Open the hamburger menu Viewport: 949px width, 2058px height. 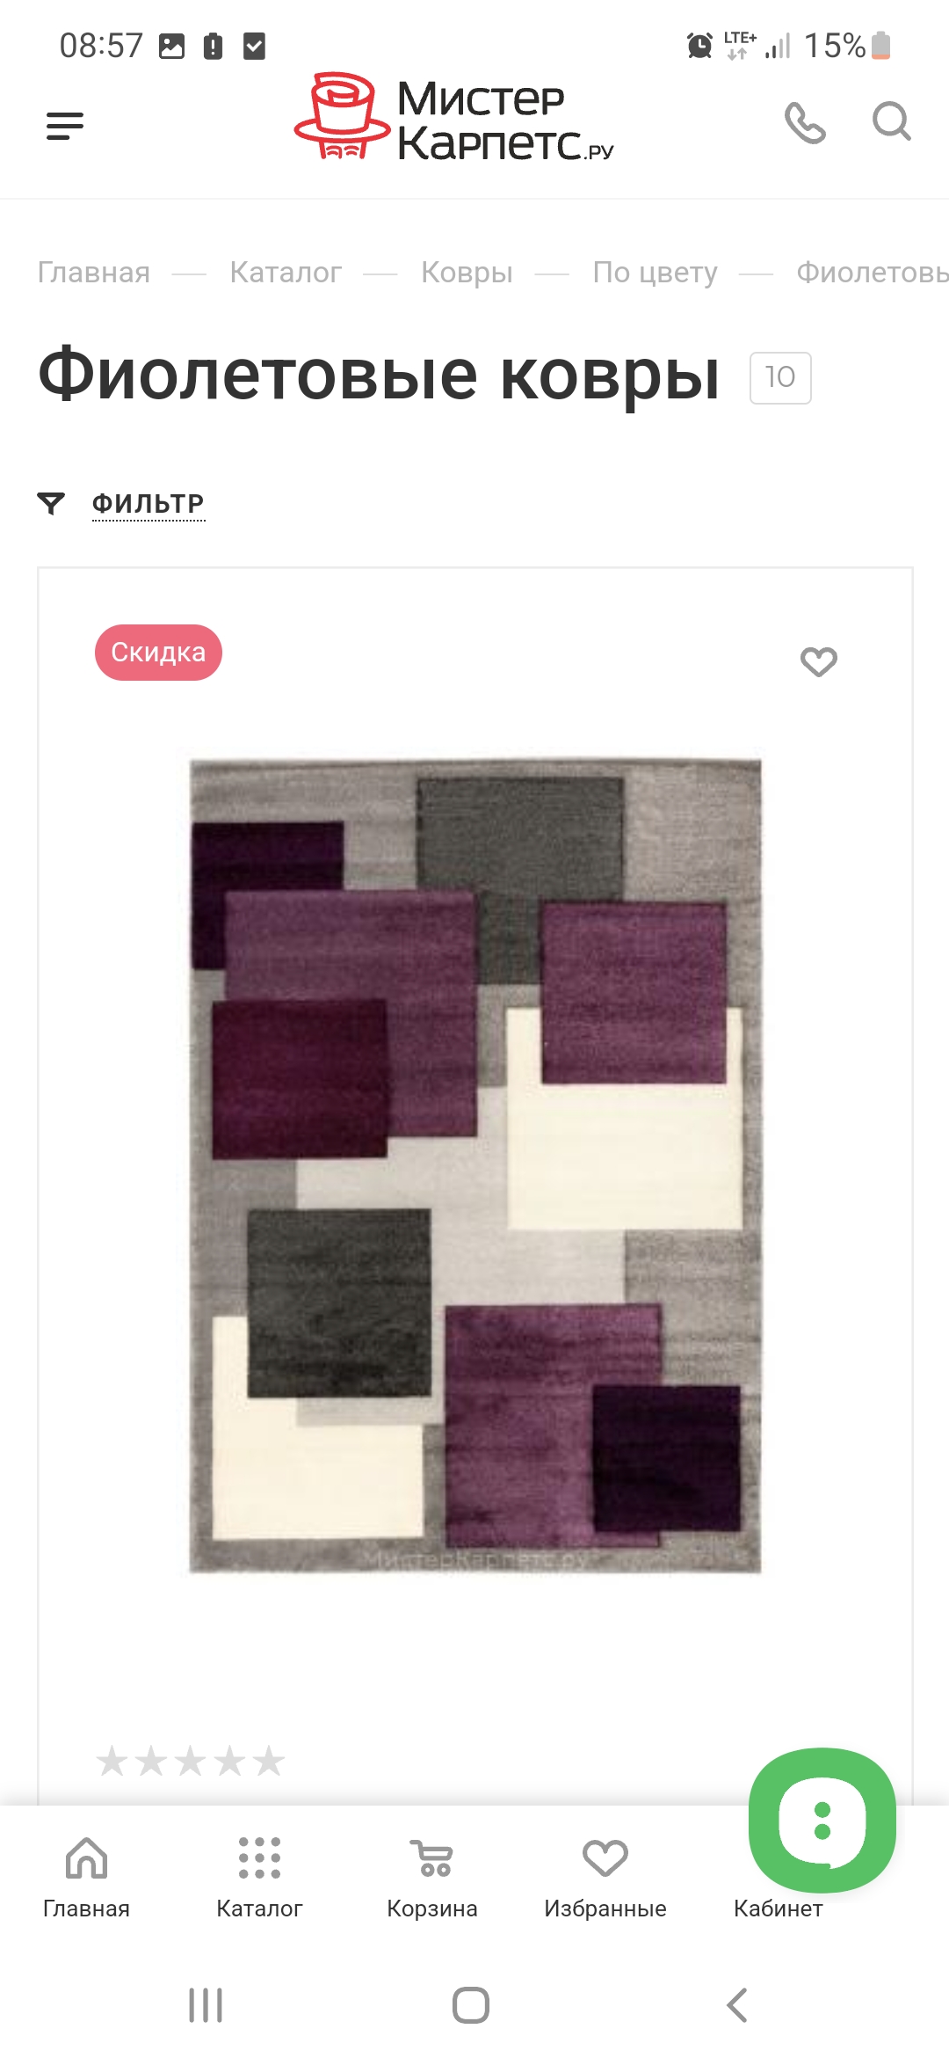pyautogui.click(x=65, y=126)
